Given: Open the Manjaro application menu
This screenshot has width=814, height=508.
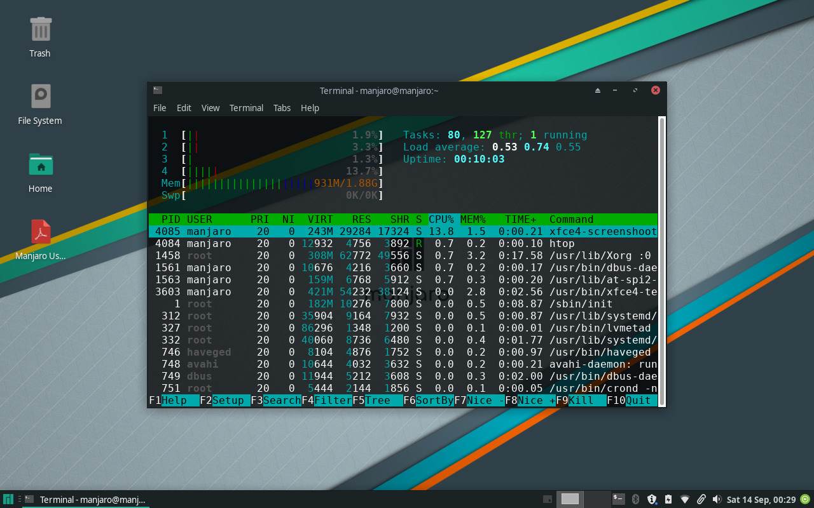Looking at the screenshot, I should [x=8, y=499].
